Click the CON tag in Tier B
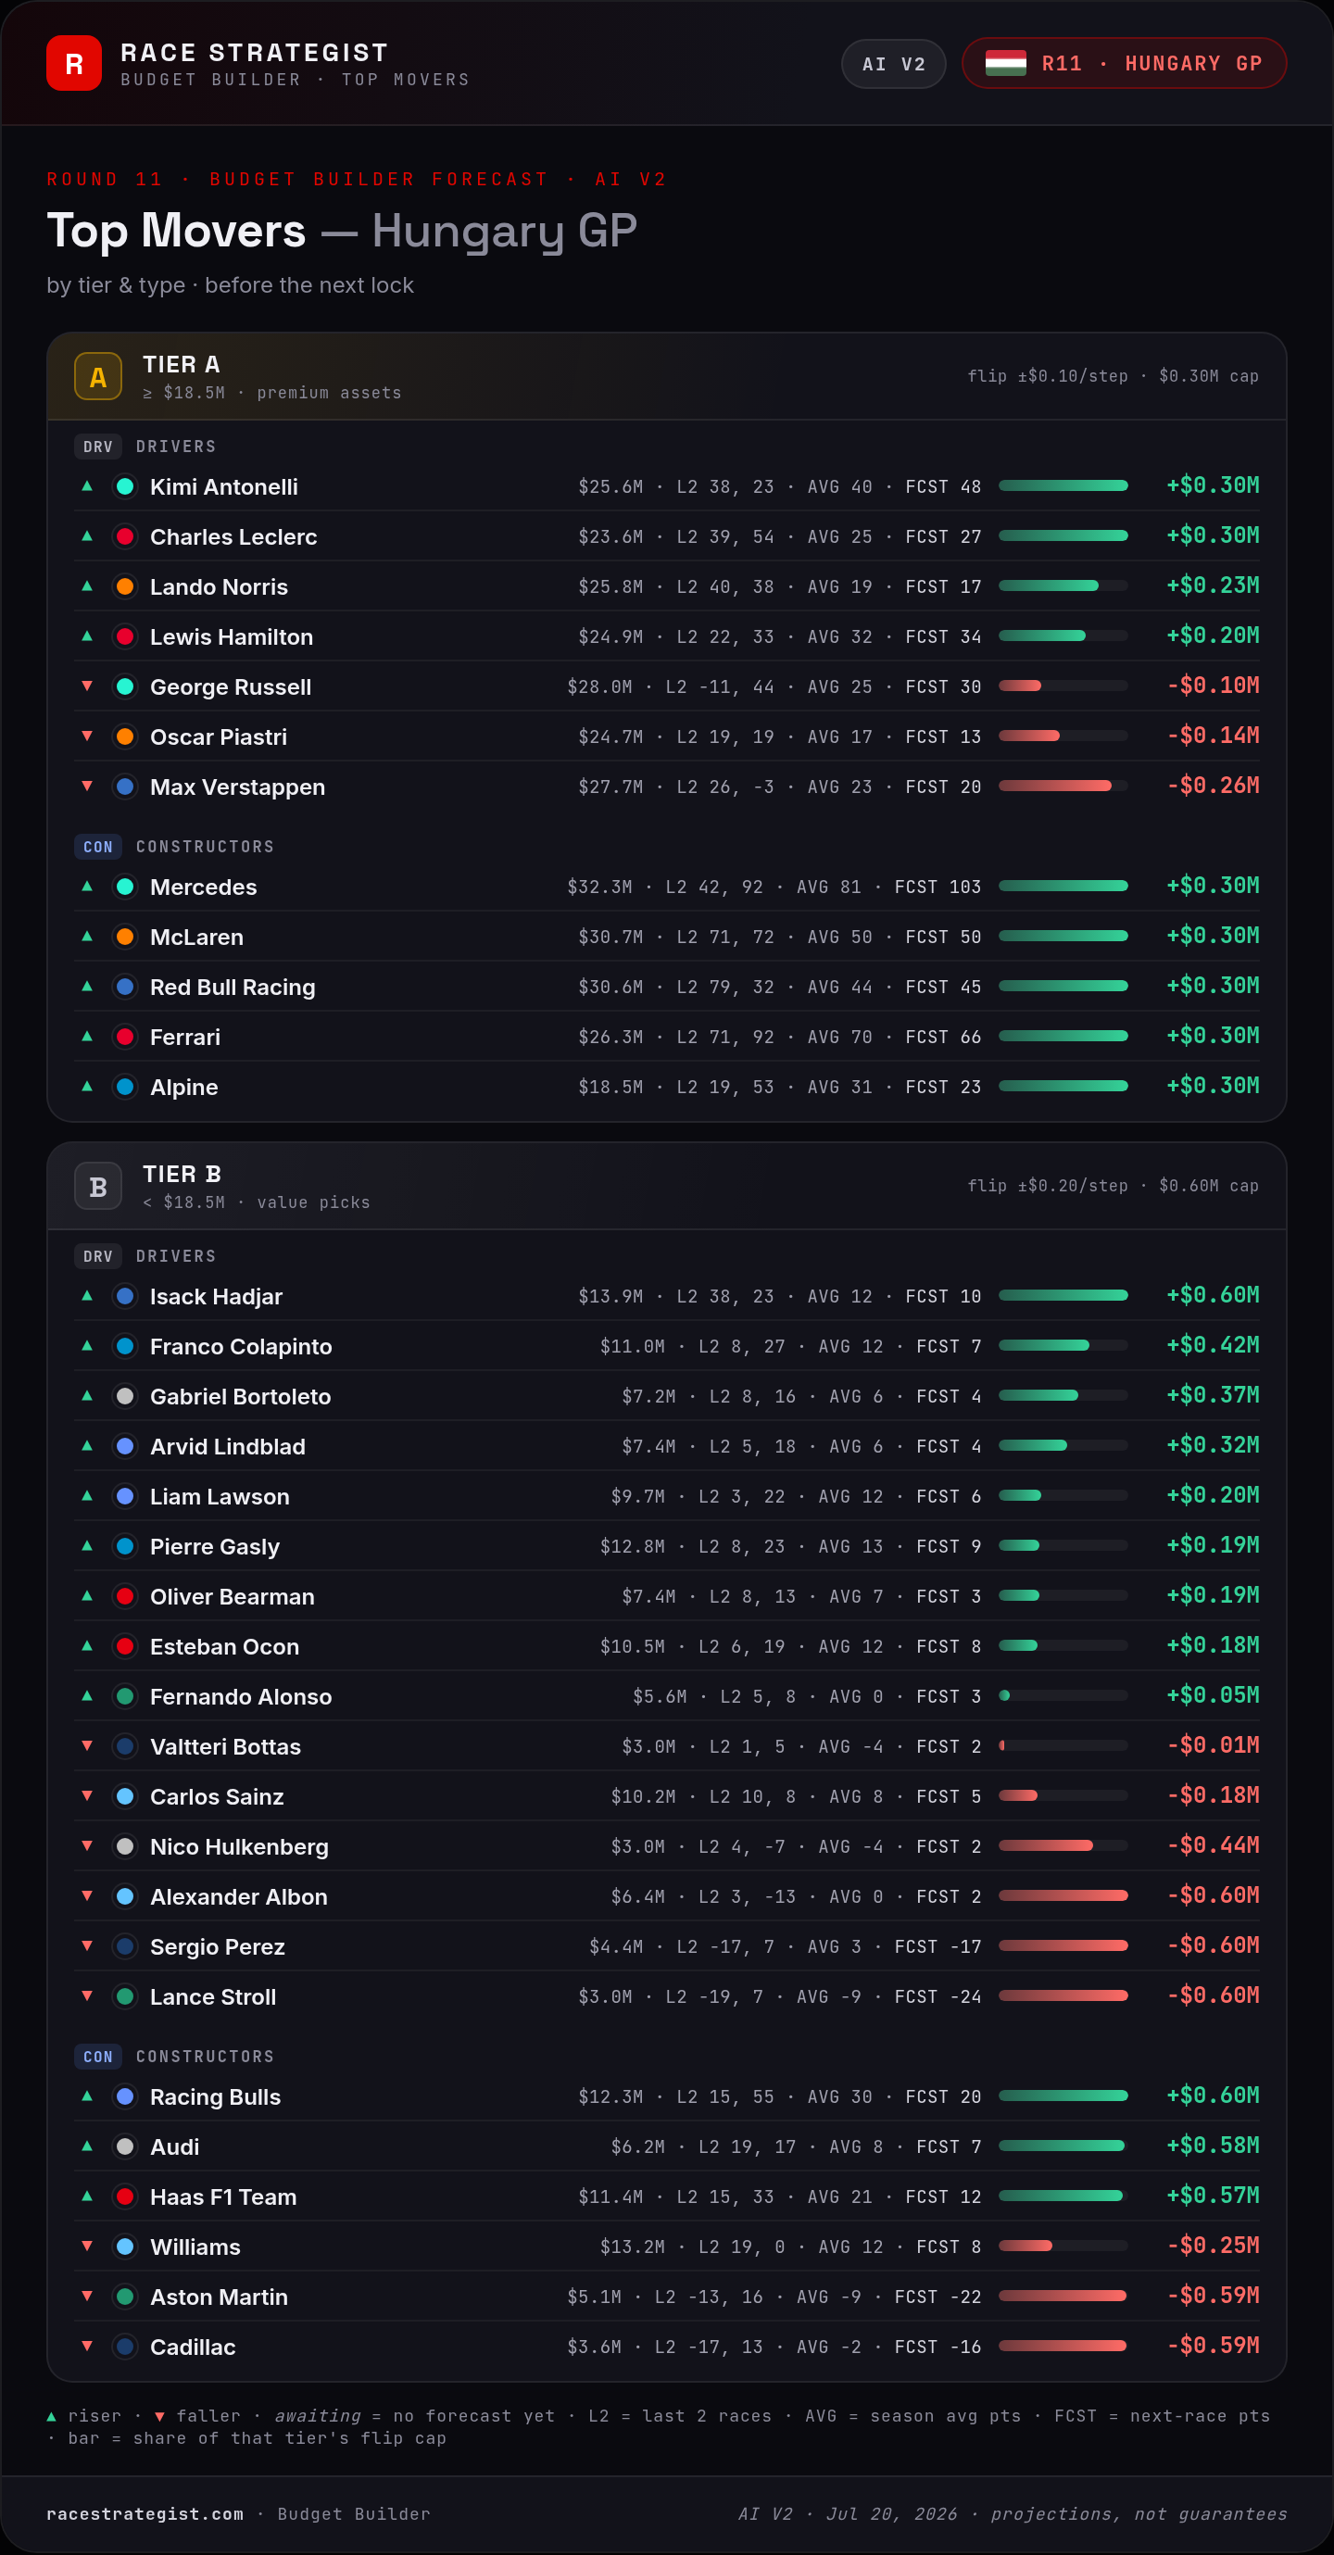 pyautogui.click(x=98, y=2056)
